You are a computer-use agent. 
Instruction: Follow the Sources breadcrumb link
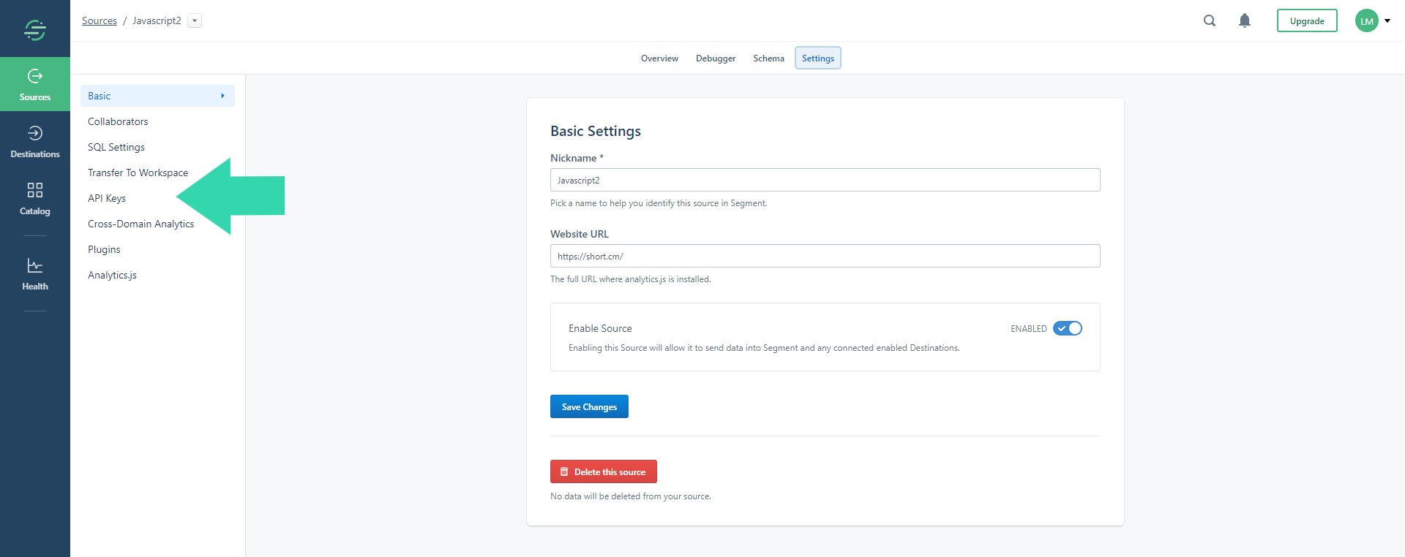coord(100,20)
